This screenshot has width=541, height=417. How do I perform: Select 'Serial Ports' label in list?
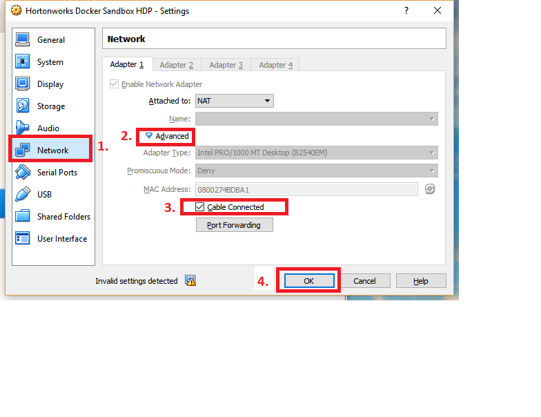pos(57,173)
